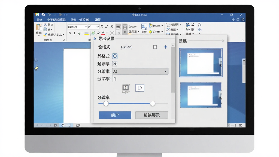Select the highlighted top preview thumbnail
This screenshot has height=157, width=279.
tap(201, 62)
